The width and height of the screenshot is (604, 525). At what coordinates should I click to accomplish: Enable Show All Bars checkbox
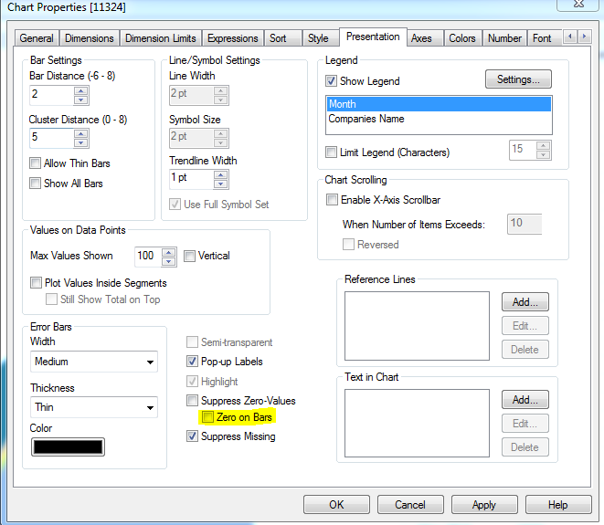pyautogui.click(x=35, y=184)
